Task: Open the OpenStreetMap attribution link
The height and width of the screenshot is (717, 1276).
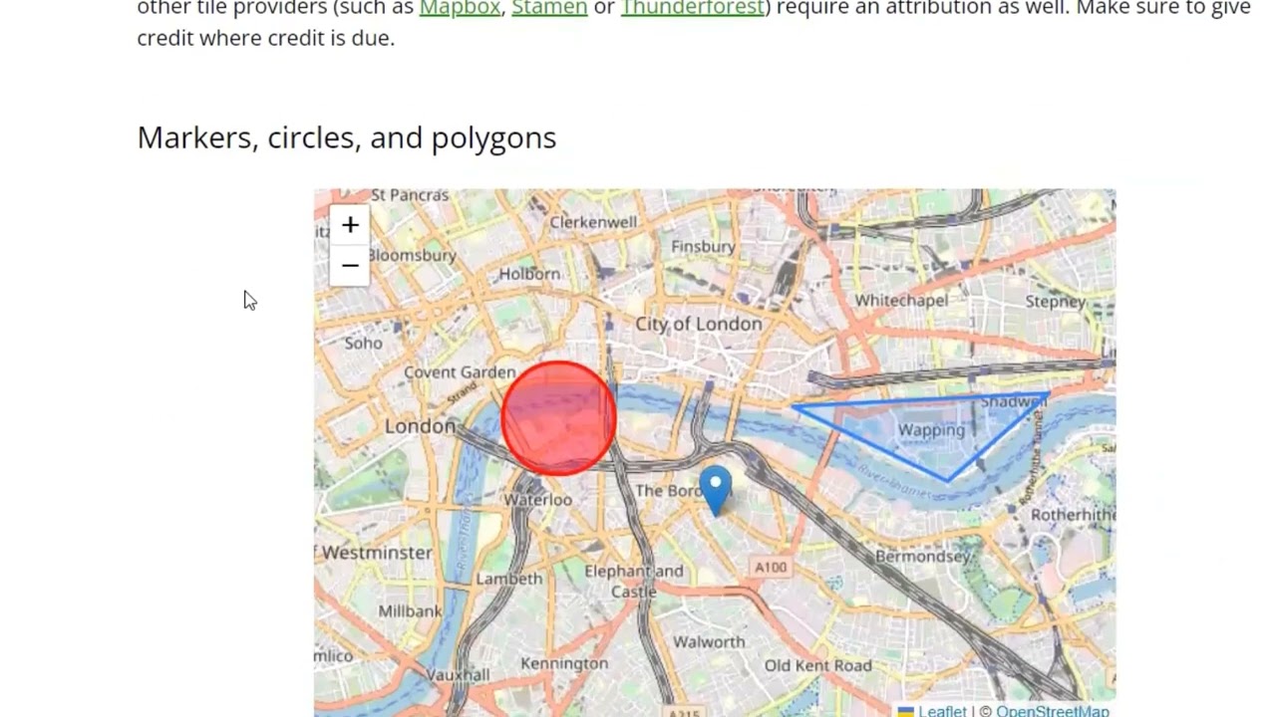Action: click(1052, 711)
